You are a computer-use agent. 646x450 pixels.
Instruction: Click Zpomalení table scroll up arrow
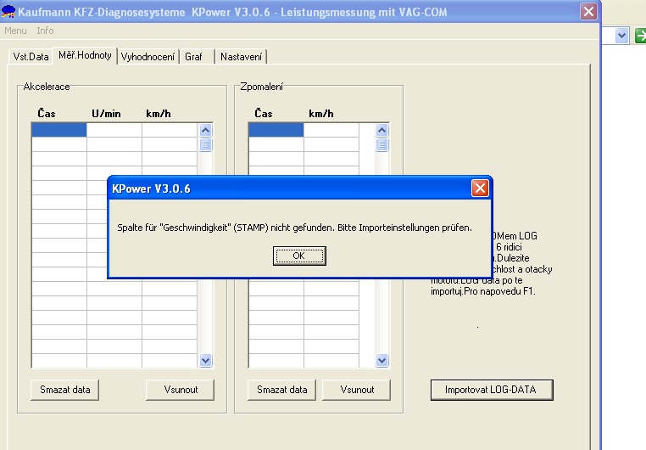click(381, 131)
